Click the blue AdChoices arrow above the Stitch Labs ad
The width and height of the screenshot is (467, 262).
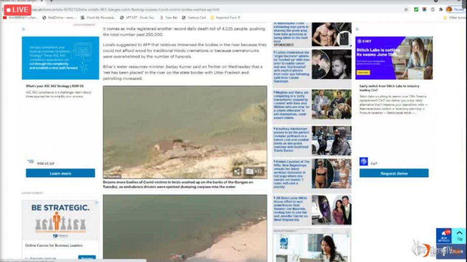(357, 29)
